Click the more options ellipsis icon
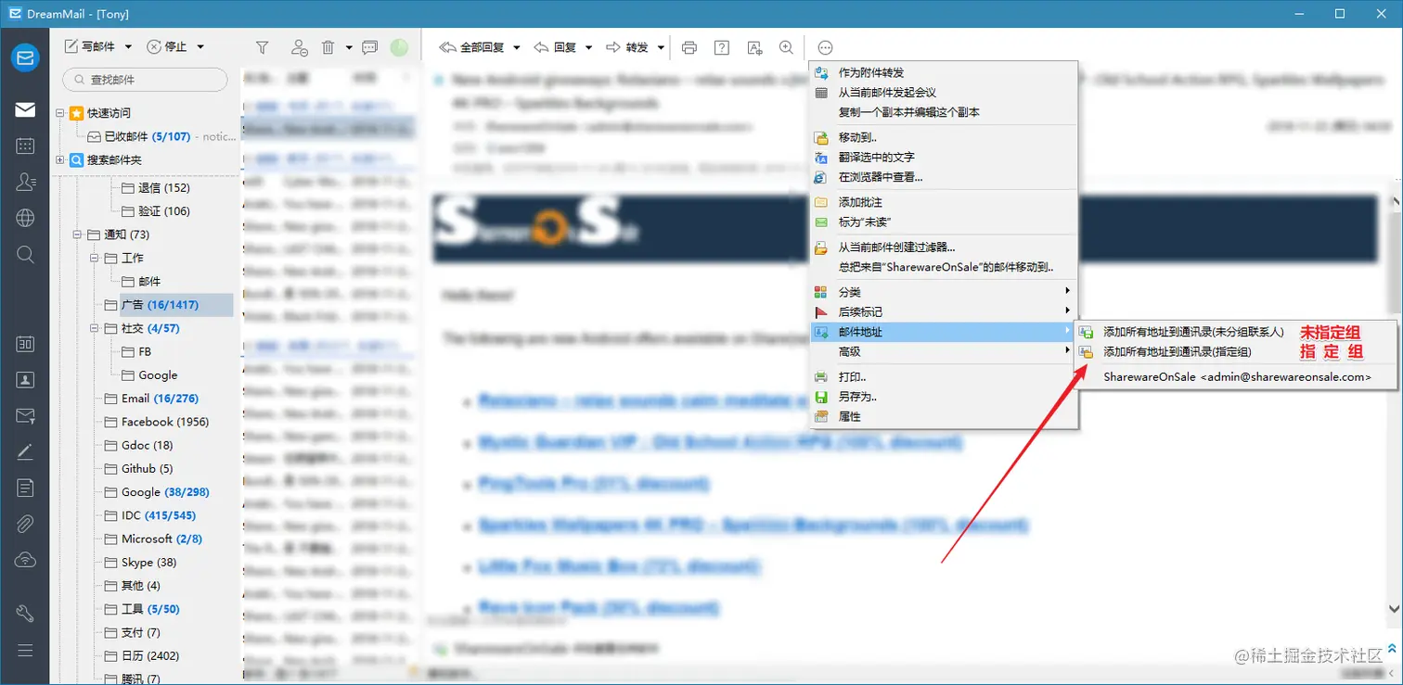Screen dimensions: 1403x685 [x=825, y=47]
